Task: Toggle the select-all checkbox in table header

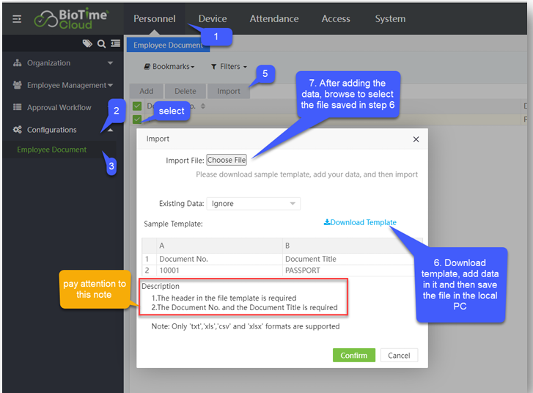Action: 137,107
